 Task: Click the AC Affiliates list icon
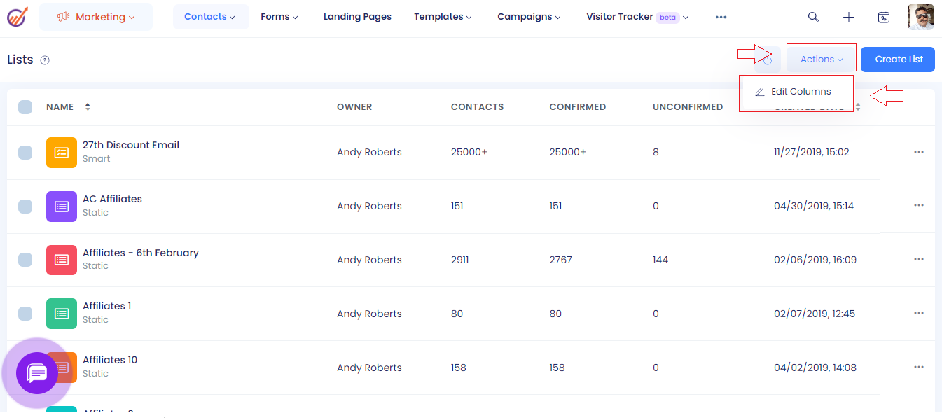click(x=62, y=206)
